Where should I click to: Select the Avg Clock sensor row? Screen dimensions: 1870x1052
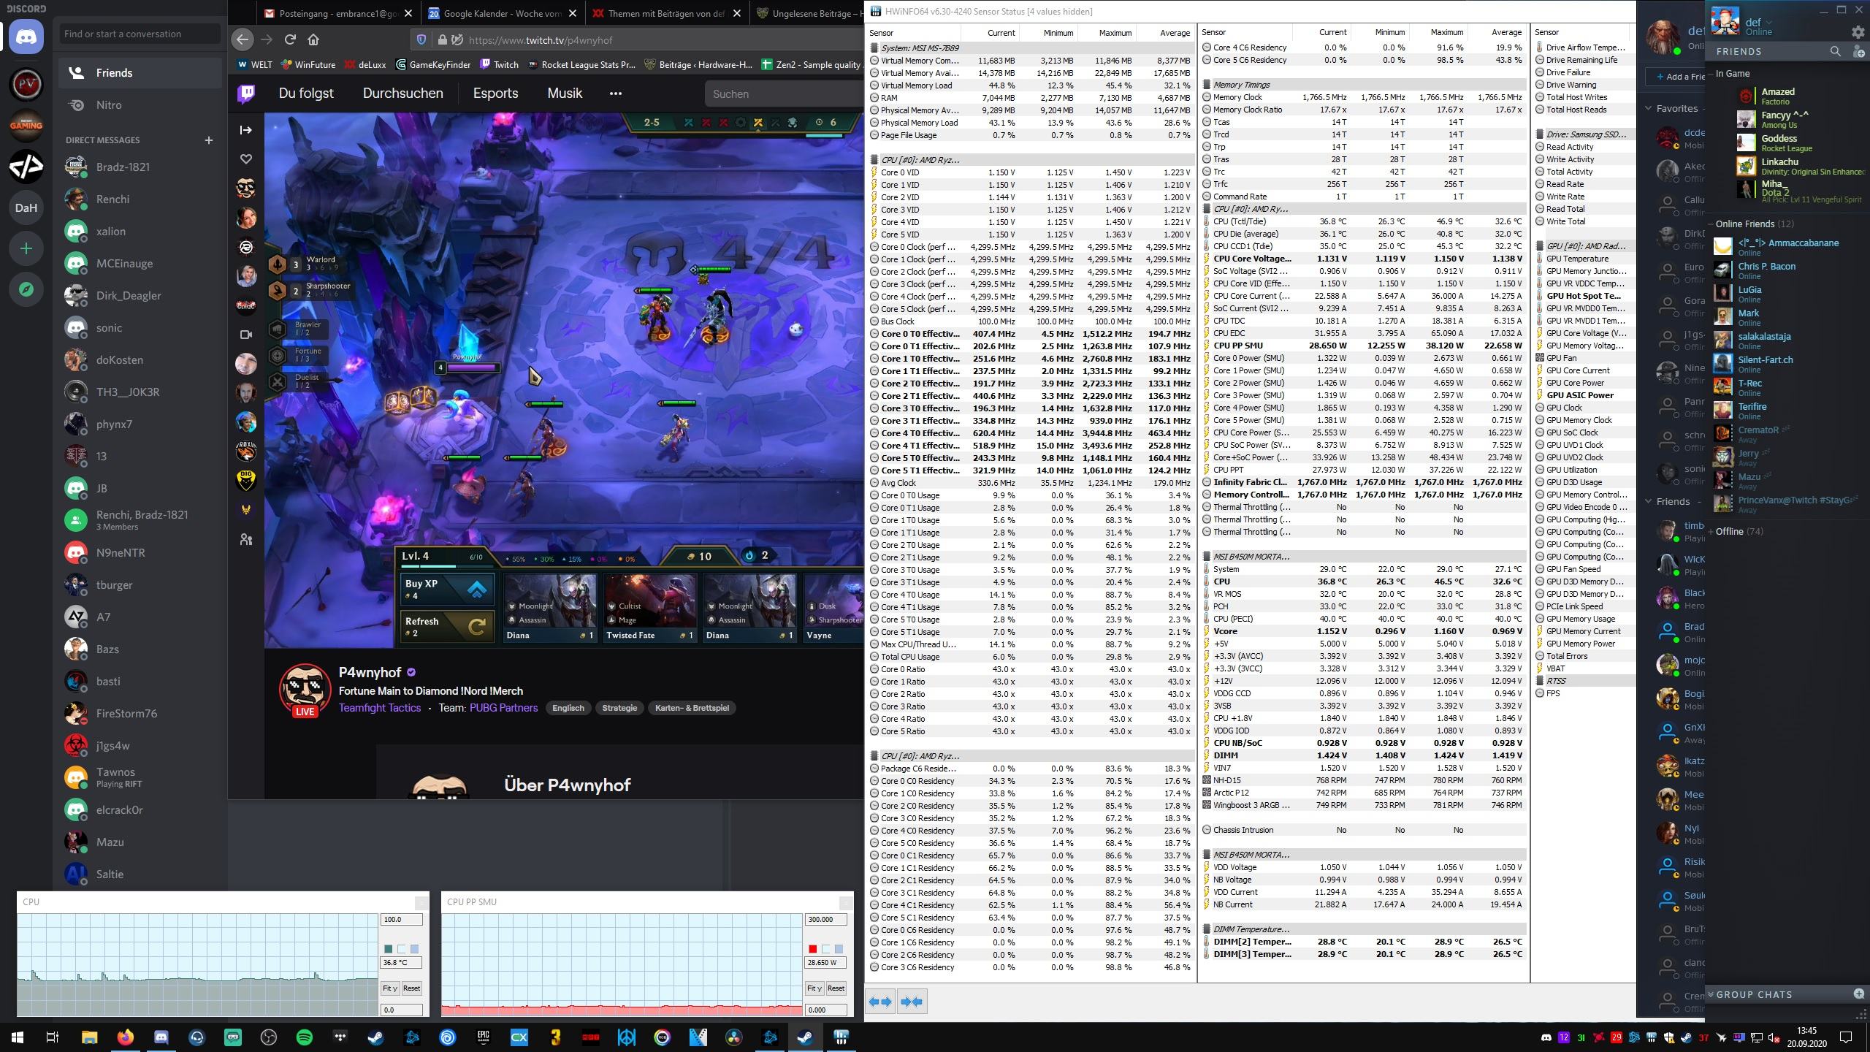[x=1030, y=483]
